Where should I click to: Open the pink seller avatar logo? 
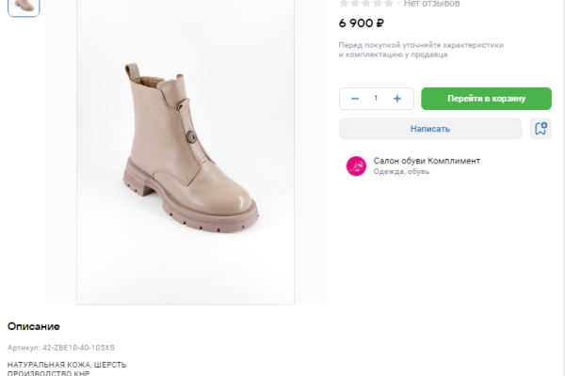click(357, 166)
